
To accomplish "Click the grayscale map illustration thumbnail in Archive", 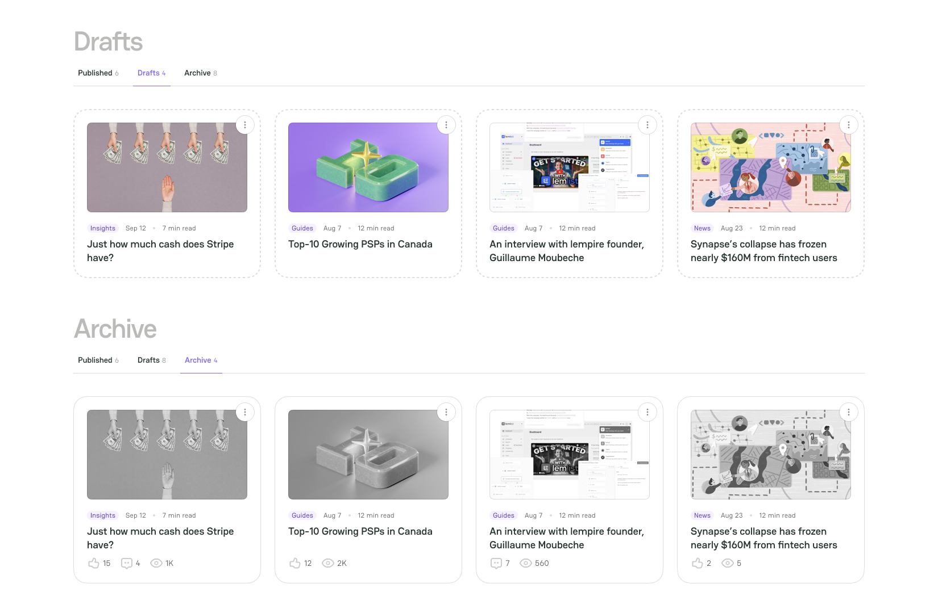I will pyautogui.click(x=770, y=455).
